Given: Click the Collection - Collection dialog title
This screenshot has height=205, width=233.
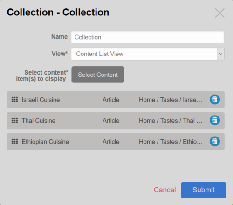Looking at the screenshot, I should point(58,12).
